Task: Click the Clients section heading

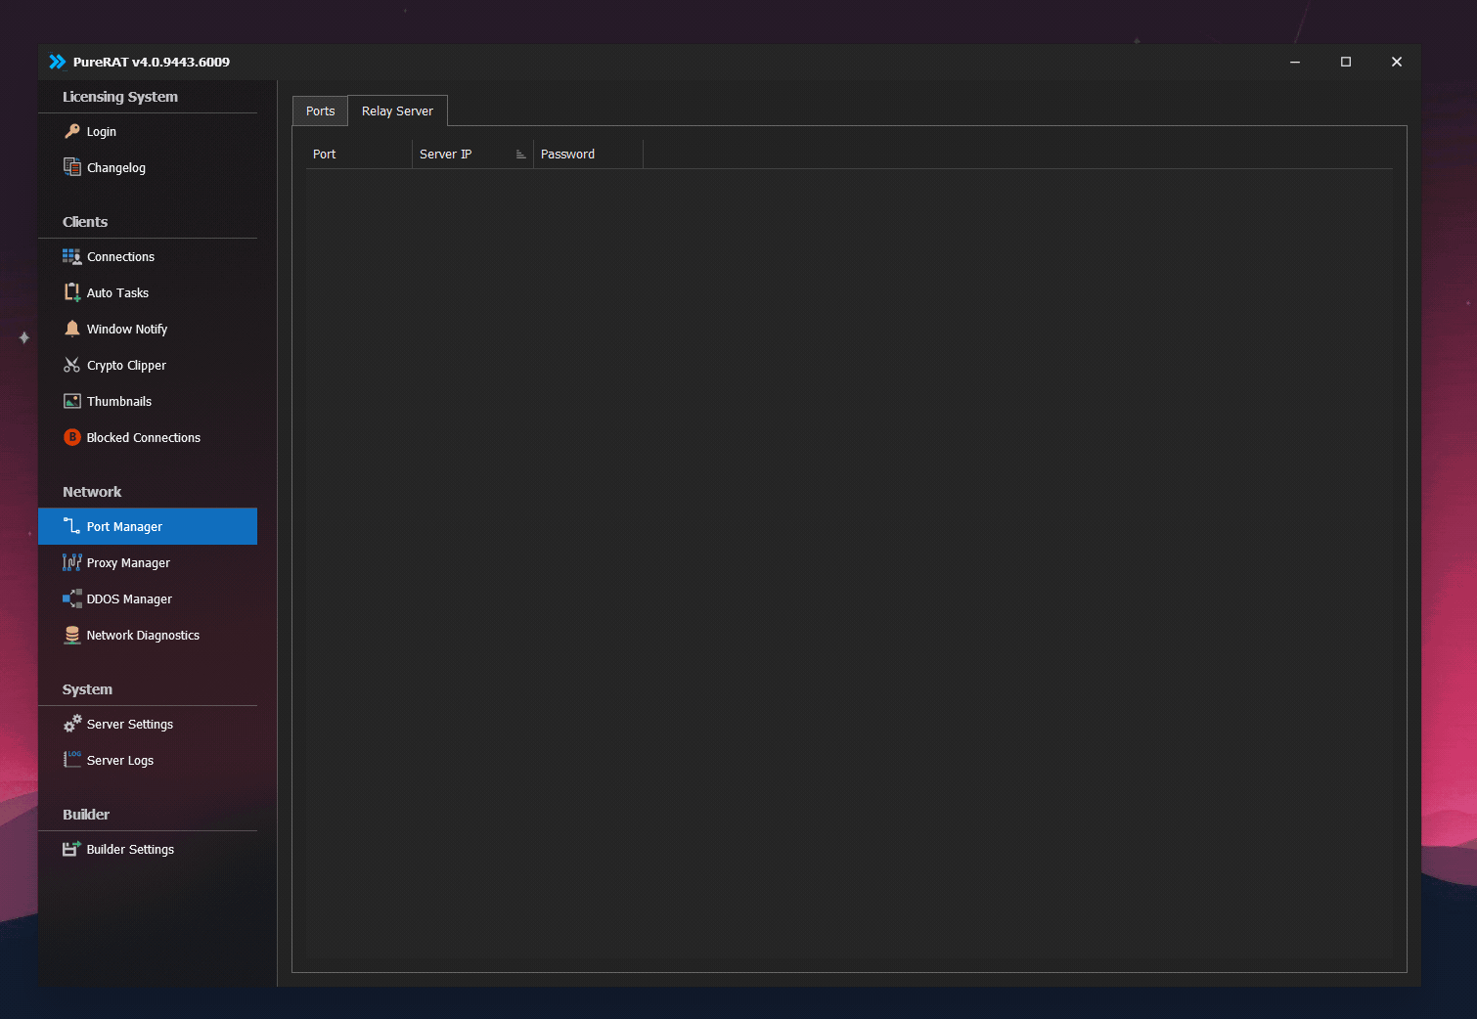Action: coord(85,222)
